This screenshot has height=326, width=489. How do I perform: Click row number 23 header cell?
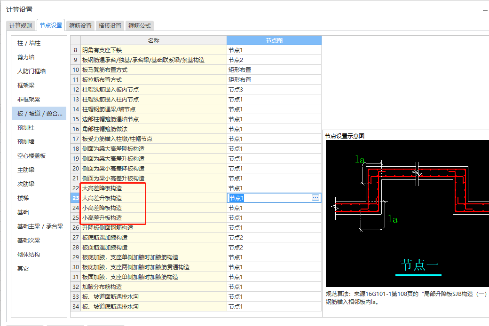click(76, 198)
